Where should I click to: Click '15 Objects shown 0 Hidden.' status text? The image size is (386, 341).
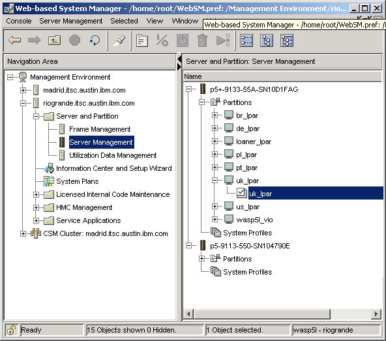coord(132,330)
